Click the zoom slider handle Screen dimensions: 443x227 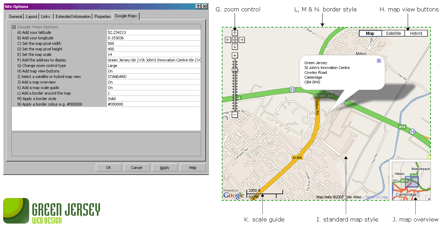[x=235, y=70]
